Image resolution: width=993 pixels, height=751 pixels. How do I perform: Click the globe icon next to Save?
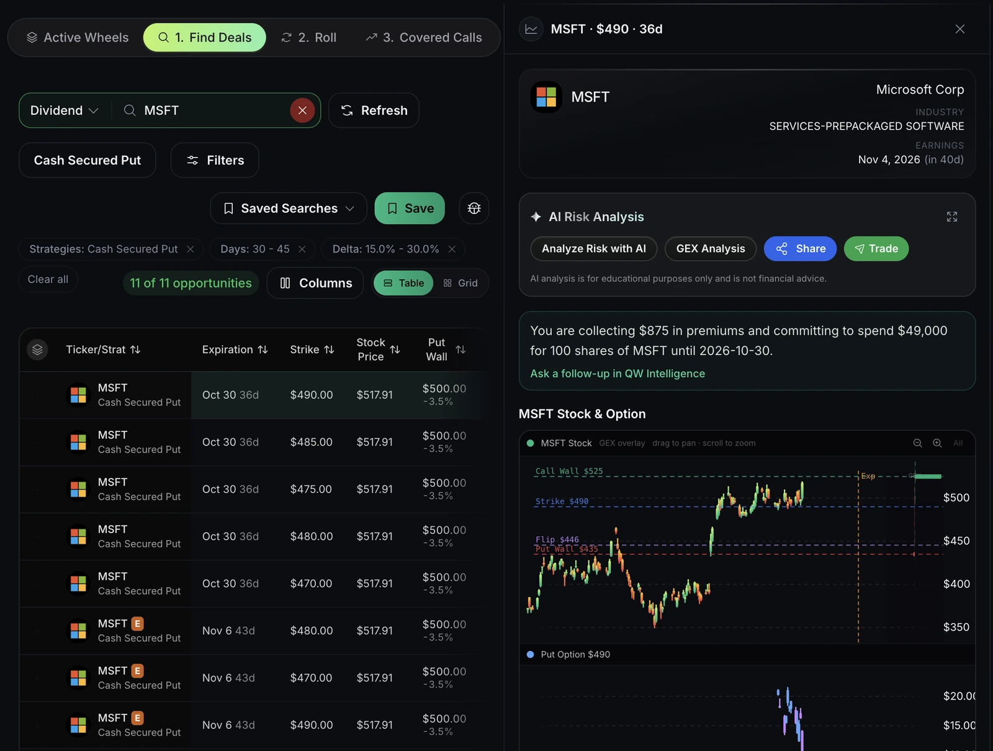coord(474,209)
